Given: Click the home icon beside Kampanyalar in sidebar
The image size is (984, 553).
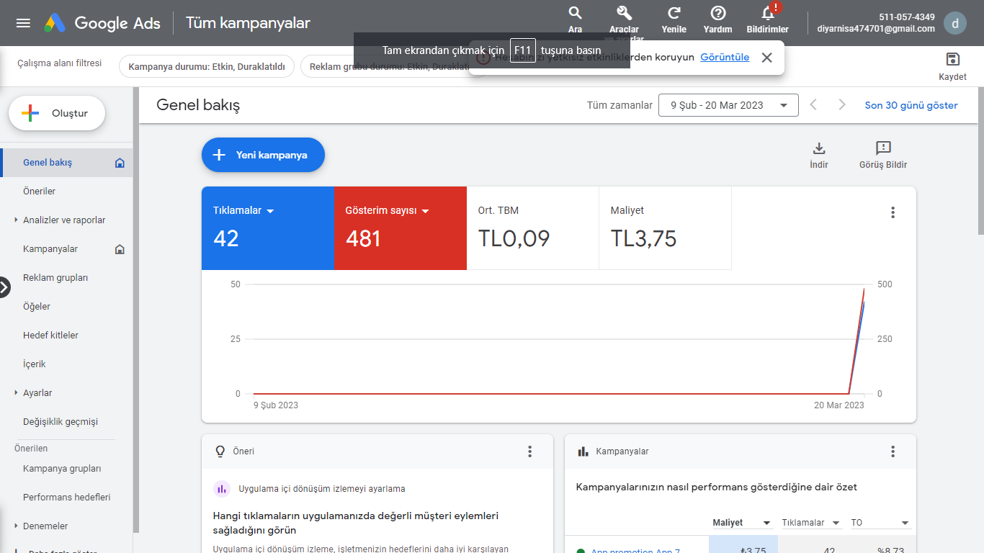Looking at the screenshot, I should (120, 249).
